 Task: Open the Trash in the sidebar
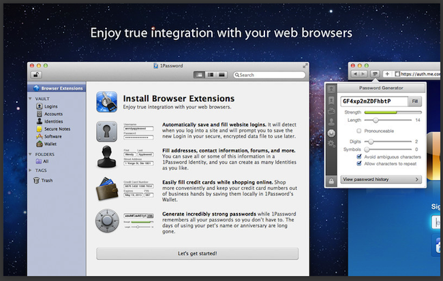[x=43, y=180]
